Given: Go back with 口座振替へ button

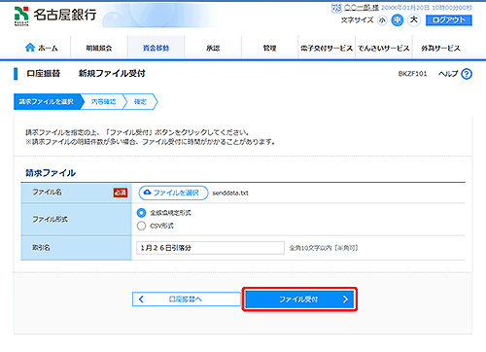Looking at the screenshot, I should click(x=187, y=299).
